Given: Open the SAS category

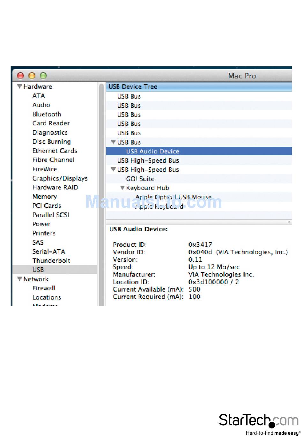Looking at the screenshot, I should [38, 242].
